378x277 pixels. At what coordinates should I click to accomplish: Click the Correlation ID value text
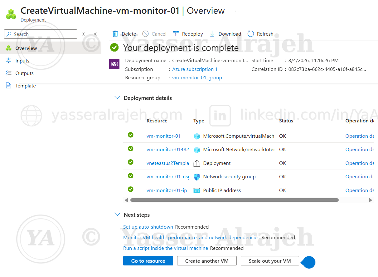coord(327,69)
